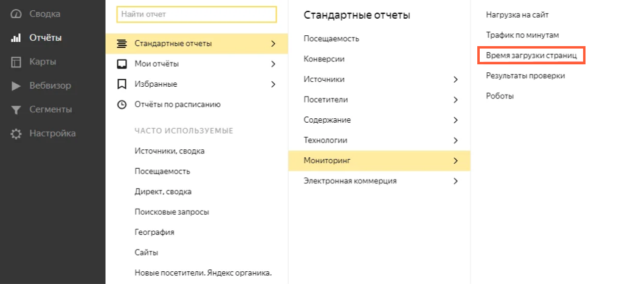Expand the Технологии submenu arrow
The height and width of the screenshot is (284, 622).
455,141
